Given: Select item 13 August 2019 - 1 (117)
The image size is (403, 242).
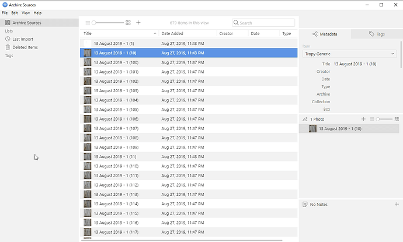Looking at the screenshot, I should (189, 232).
